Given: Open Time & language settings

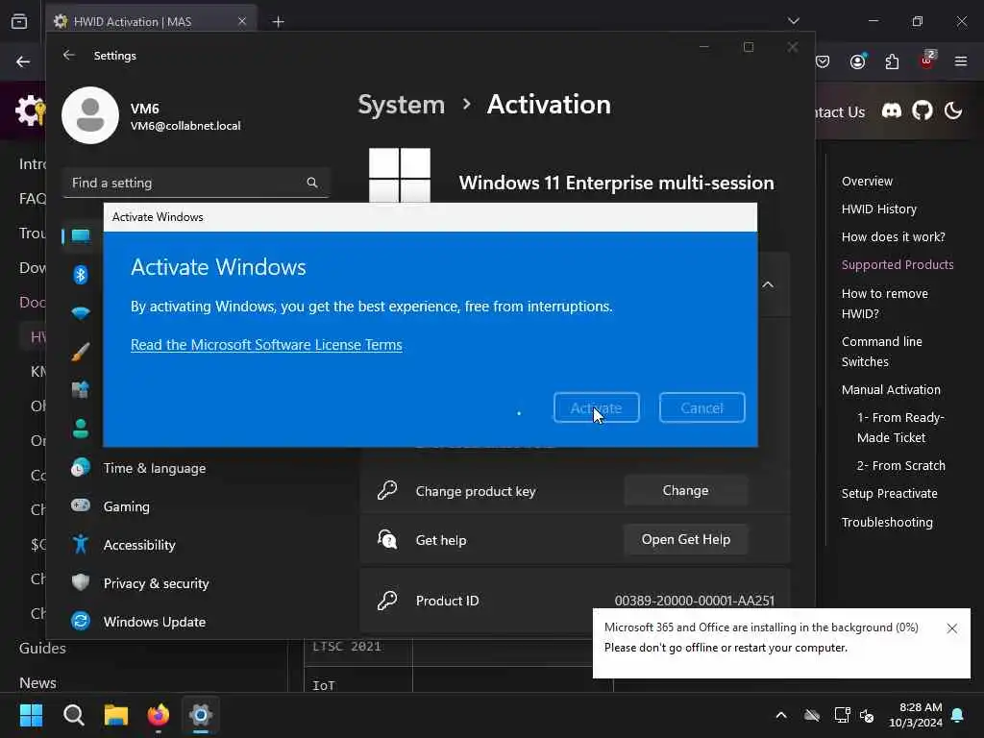Looking at the screenshot, I should tap(155, 468).
